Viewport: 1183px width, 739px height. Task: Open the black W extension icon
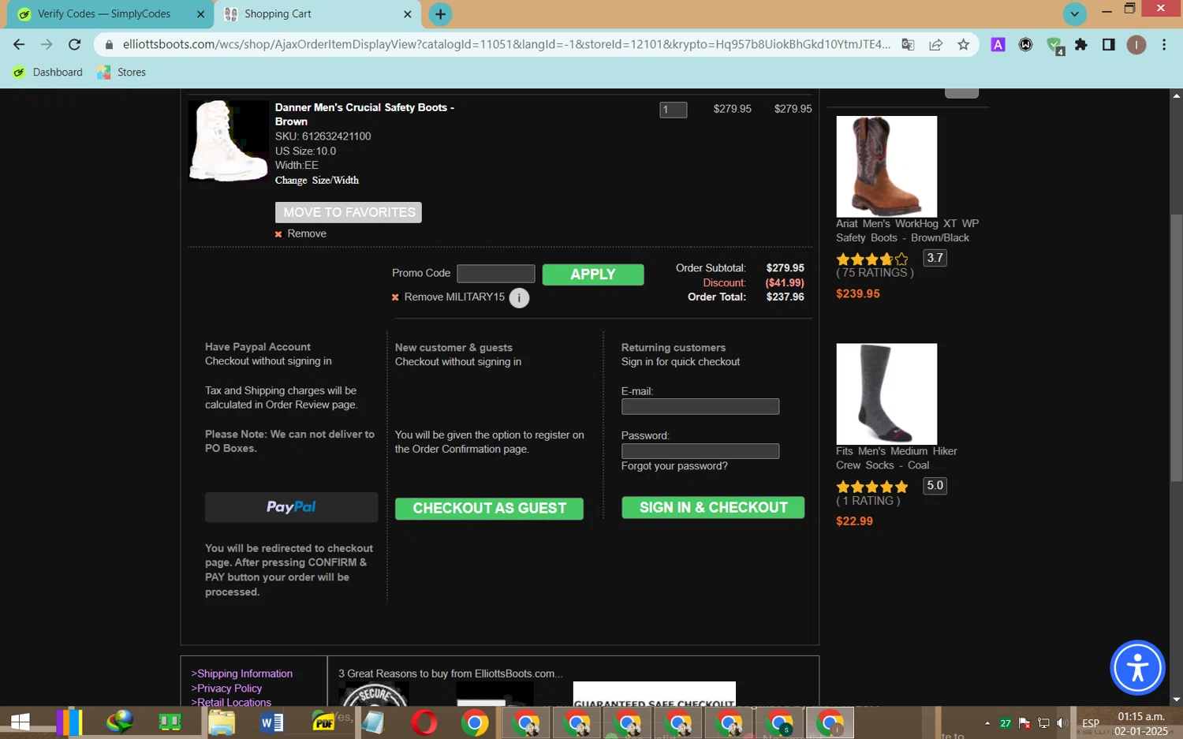(x=1025, y=44)
